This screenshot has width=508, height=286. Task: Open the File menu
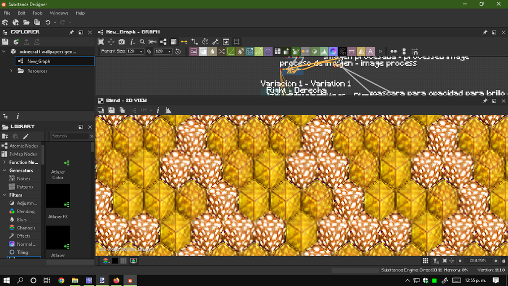tap(7, 13)
